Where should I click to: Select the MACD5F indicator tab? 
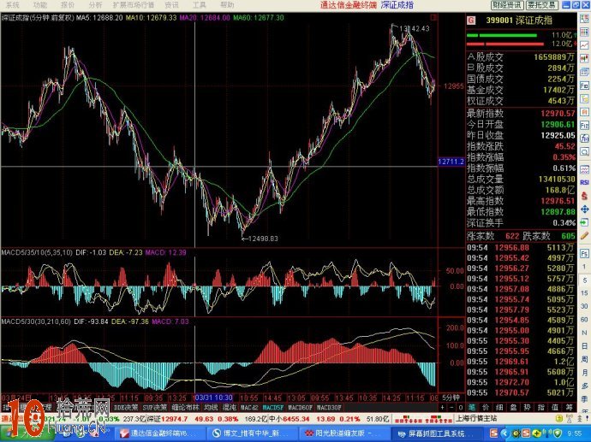pyautogui.click(x=273, y=408)
